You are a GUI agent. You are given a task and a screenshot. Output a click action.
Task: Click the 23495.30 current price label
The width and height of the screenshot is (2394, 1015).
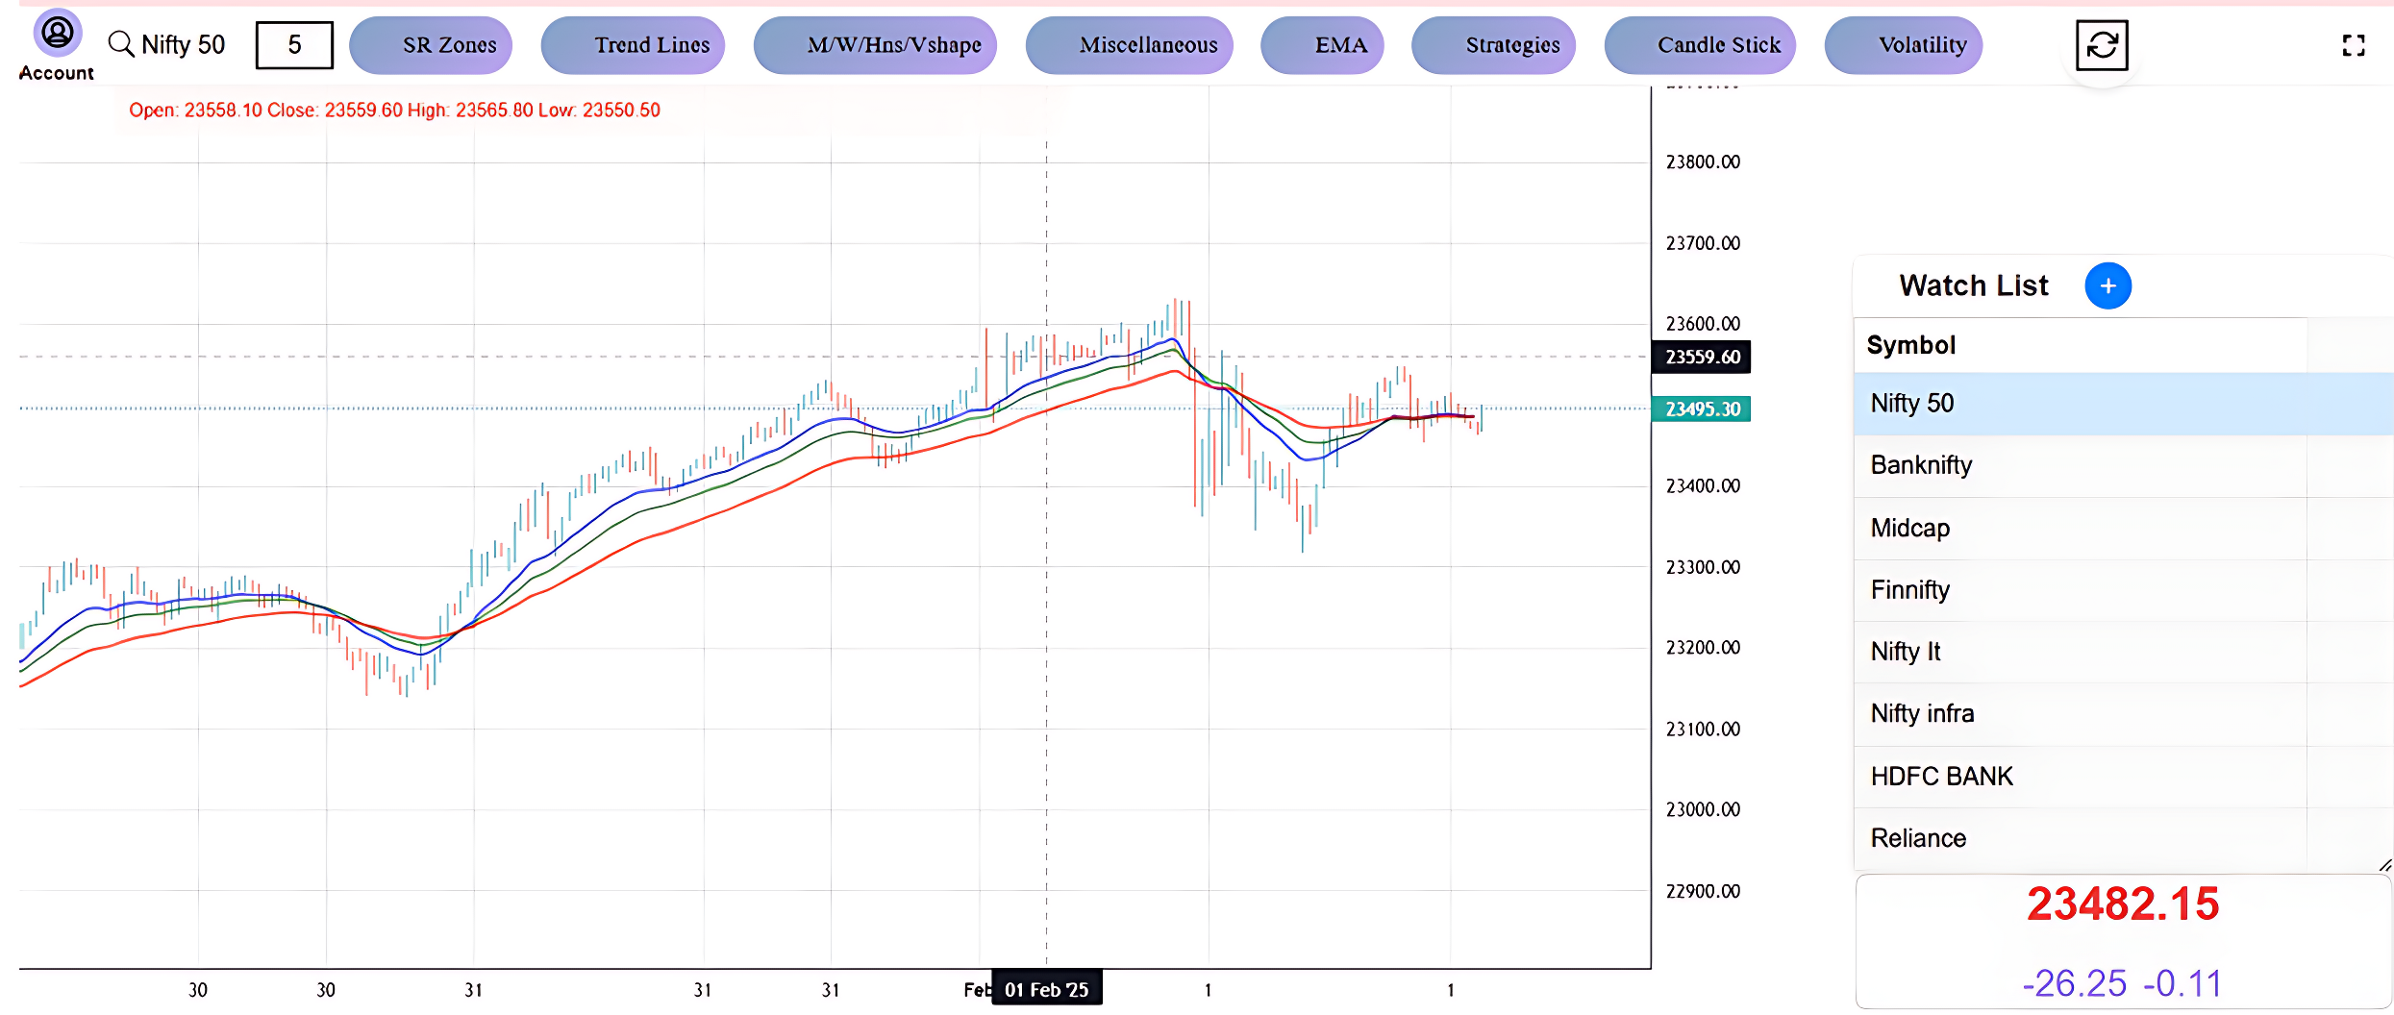1701,409
